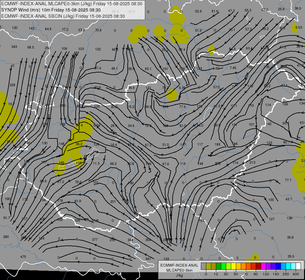The width and height of the screenshot is (305, 280).
Task: Click the legend title ECMWF-INDEX-ANAL
Action: click(179, 265)
